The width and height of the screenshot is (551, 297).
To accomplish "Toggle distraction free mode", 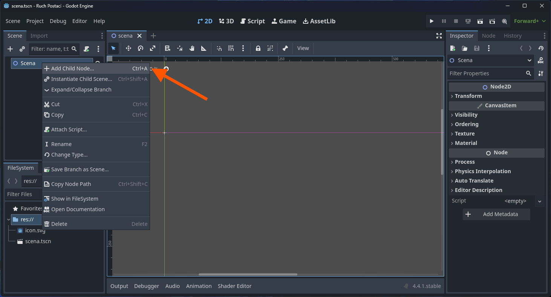I will (439, 36).
